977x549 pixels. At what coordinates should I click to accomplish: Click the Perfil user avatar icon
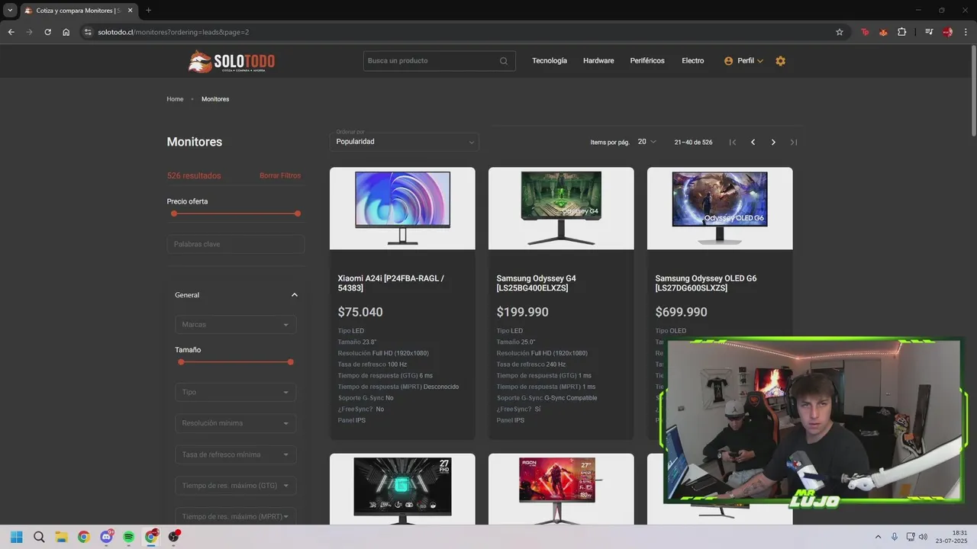click(x=728, y=61)
